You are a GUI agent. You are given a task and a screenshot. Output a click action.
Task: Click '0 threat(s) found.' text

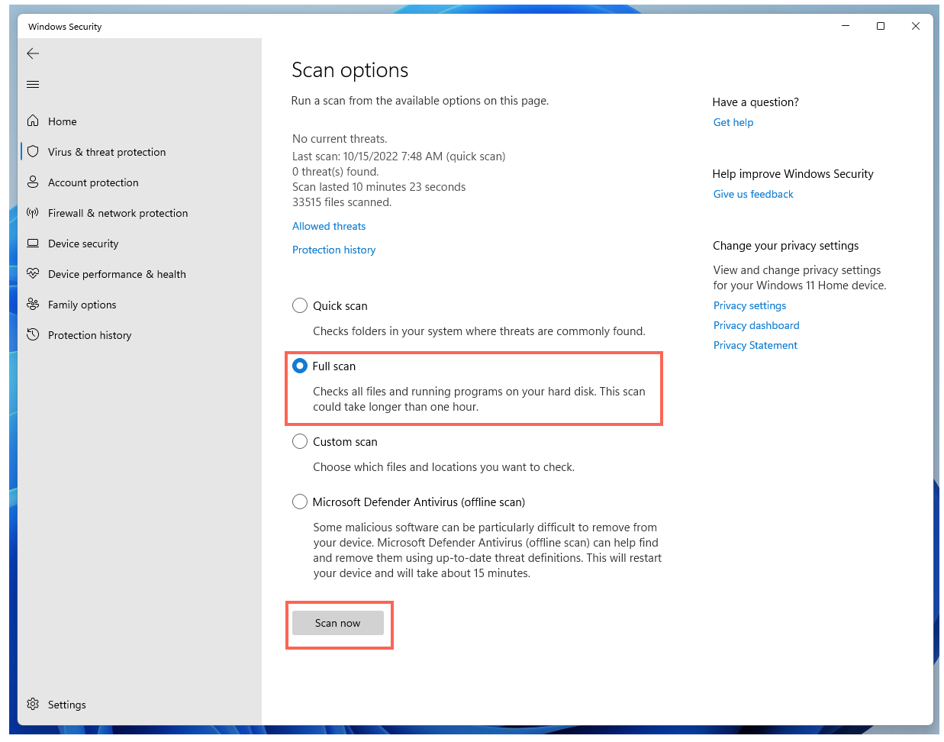[x=335, y=172]
